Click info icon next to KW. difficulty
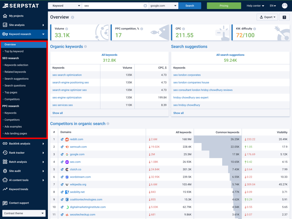This screenshot has width=292, height=219. click(x=255, y=29)
